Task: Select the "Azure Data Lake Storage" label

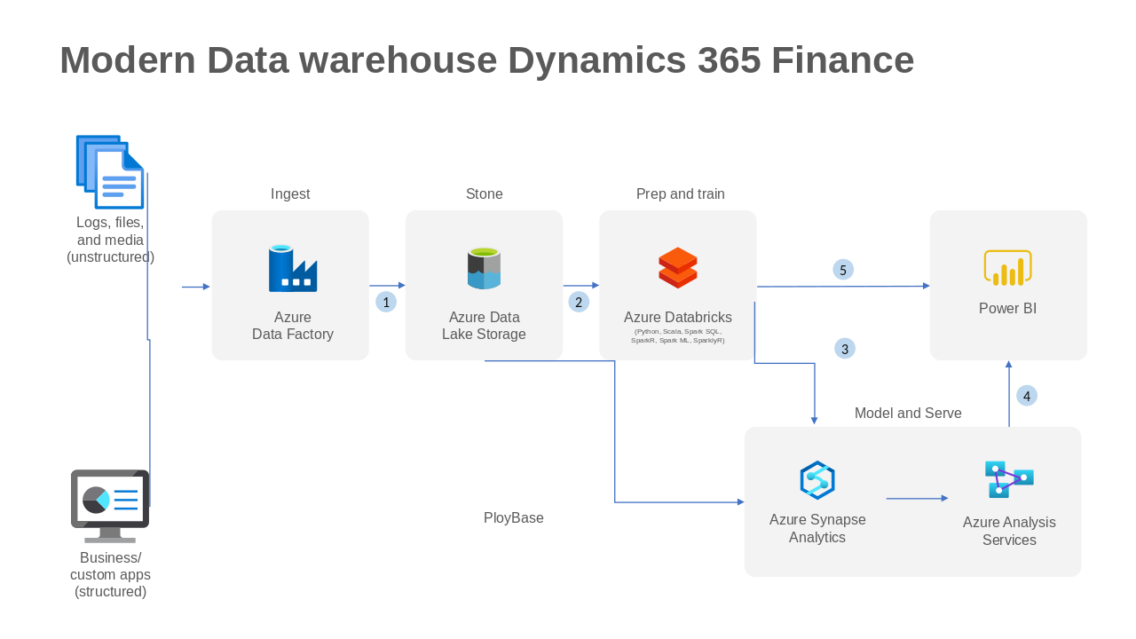Action: pyautogui.click(x=484, y=326)
